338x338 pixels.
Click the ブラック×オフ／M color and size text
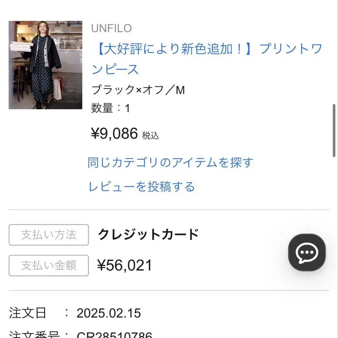point(138,90)
